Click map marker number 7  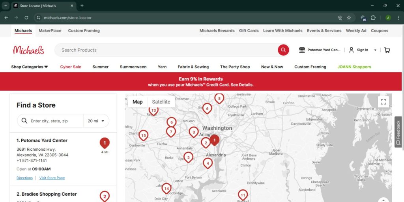(170, 132)
